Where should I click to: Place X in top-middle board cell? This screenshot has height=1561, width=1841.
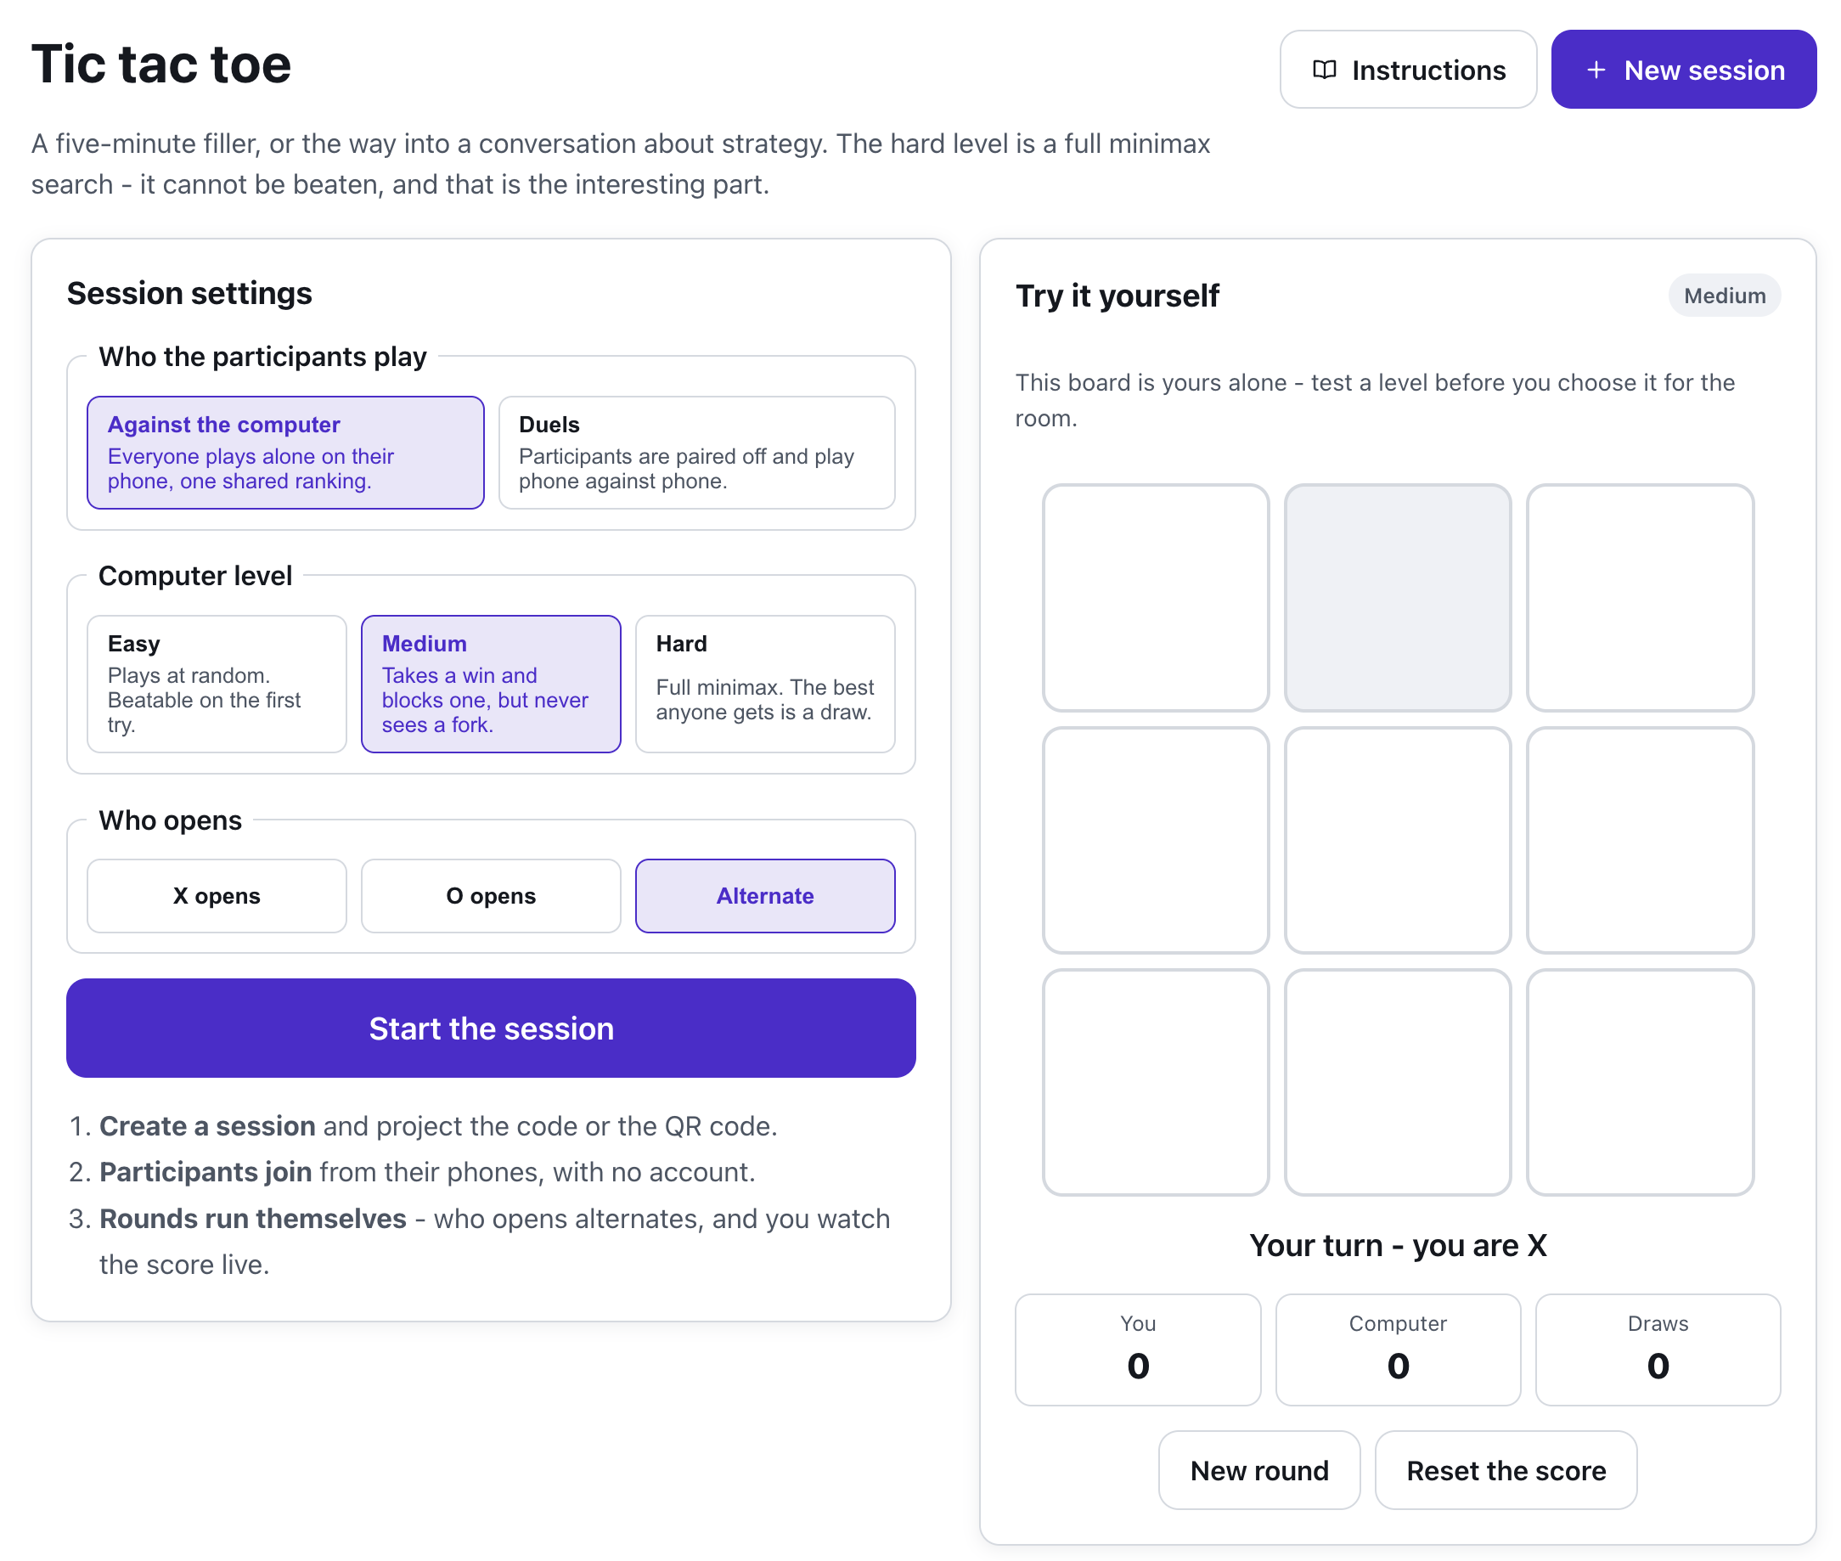click(x=1398, y=597)
